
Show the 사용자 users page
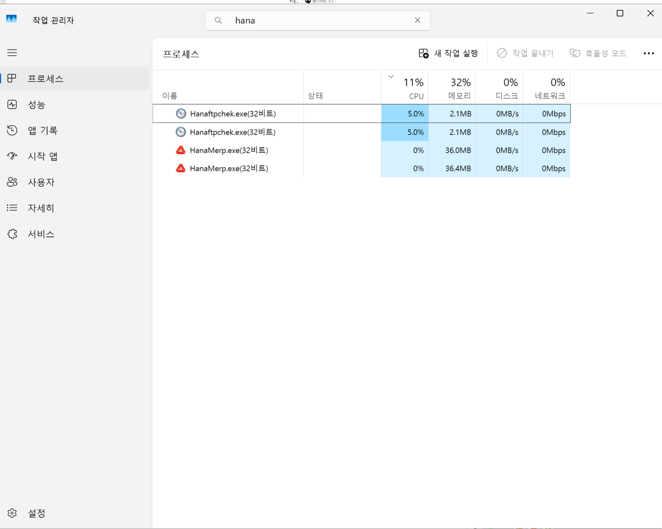[75, 182]
